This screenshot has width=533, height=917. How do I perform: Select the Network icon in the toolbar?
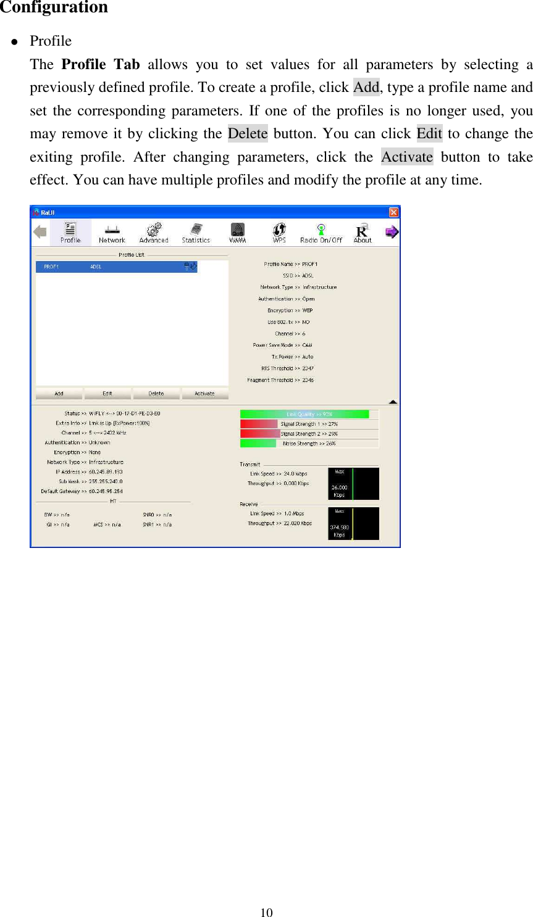point(112,233)
